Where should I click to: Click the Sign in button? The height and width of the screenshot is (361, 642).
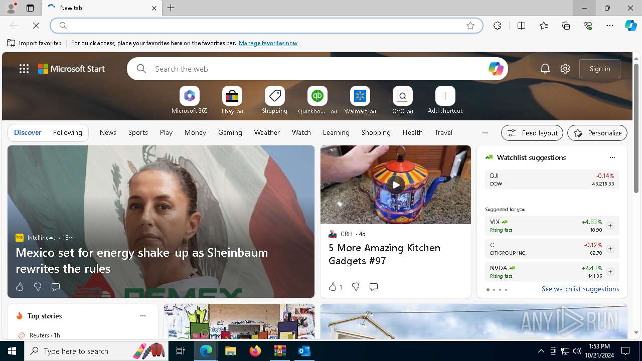click(x=600, y=69)
